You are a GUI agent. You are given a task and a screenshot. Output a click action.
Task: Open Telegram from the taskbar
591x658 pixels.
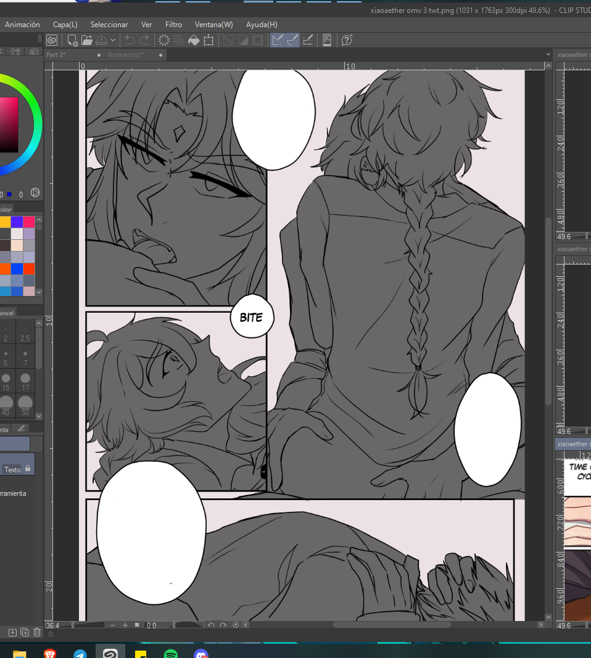point(80,654)
